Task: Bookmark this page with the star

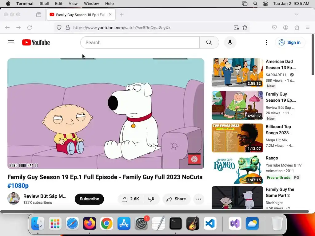Action: coord(245,27)
